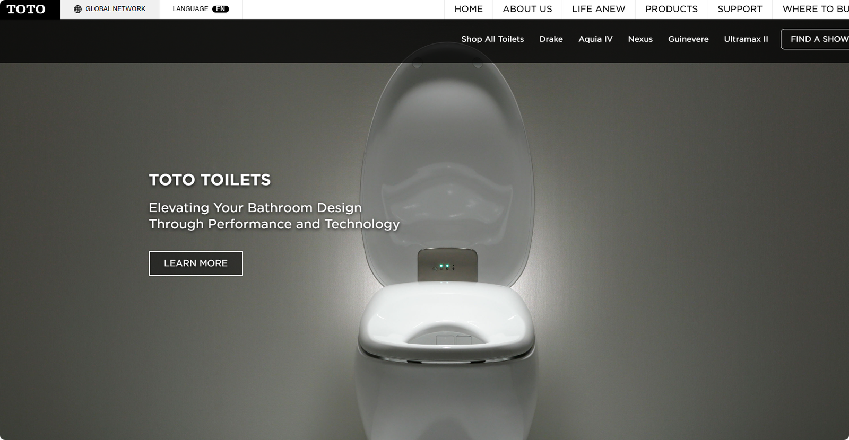Go to the Home menu item

469,9
